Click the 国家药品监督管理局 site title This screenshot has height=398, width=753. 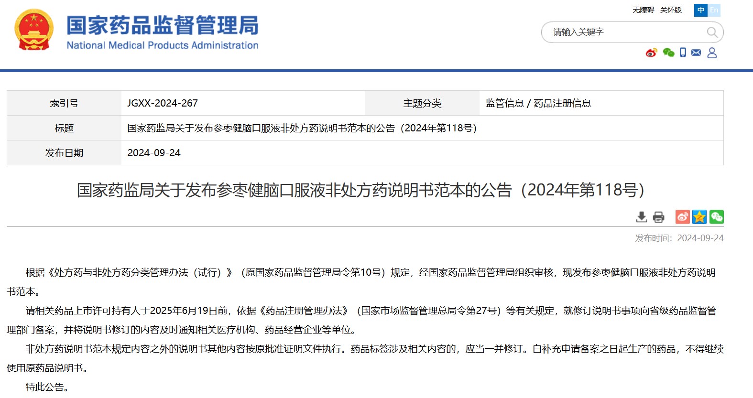162,25
